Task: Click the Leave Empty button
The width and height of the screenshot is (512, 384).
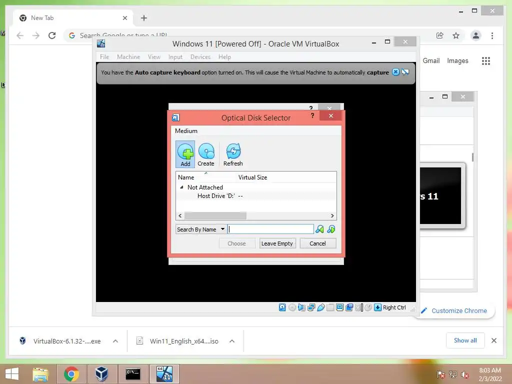Action: pyautogui.click(x=277, y=243)
